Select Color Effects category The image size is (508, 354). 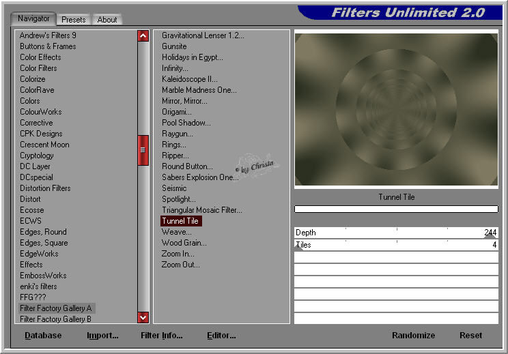(40, 57)
